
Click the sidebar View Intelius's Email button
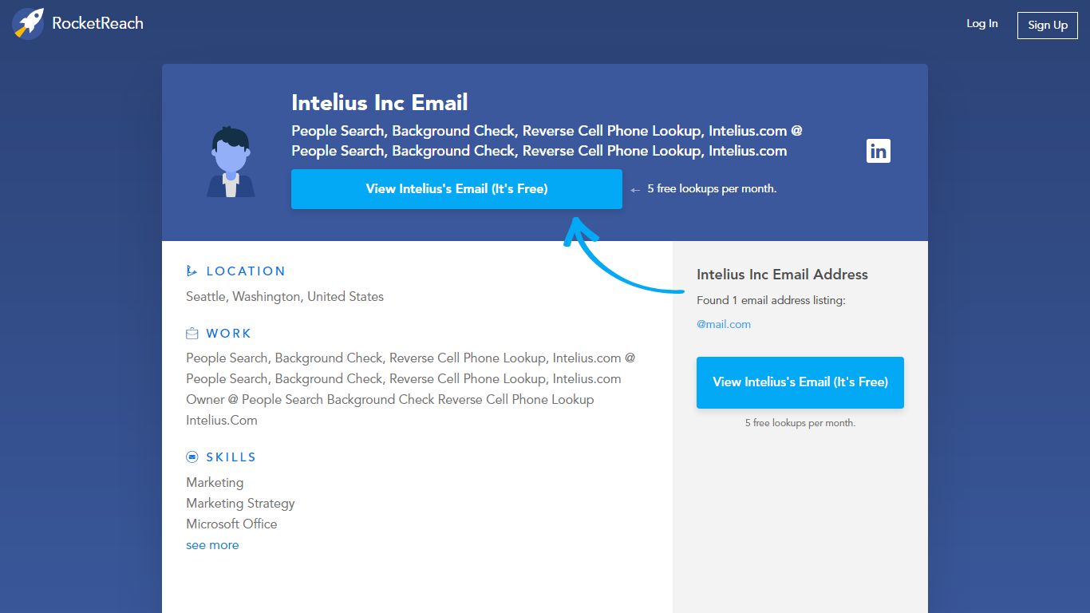pyautogui.click(x=800, y=382)
